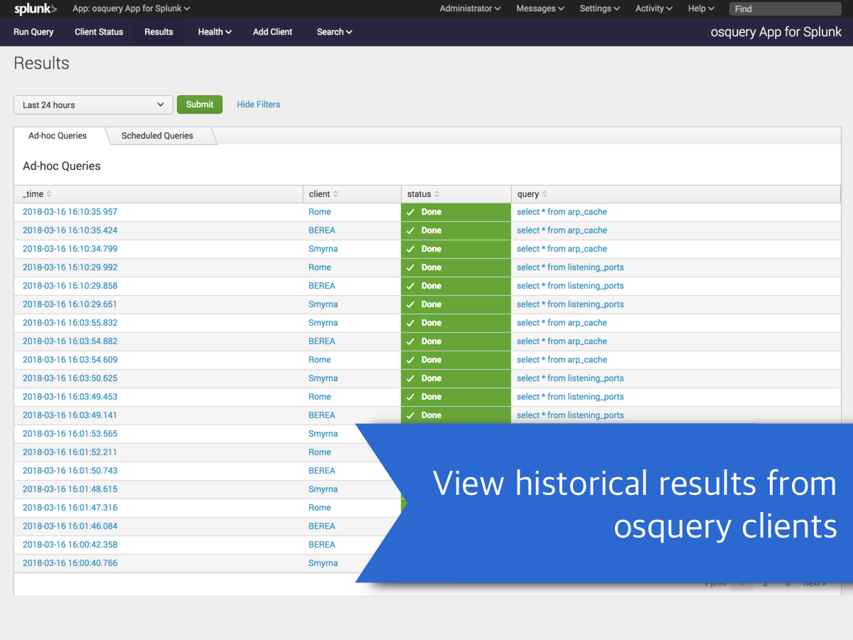The height and width of the screenshot is (640, 853).
Task: Click timestamp 2018-03-16 16:03:49.453
Action: 70,397
